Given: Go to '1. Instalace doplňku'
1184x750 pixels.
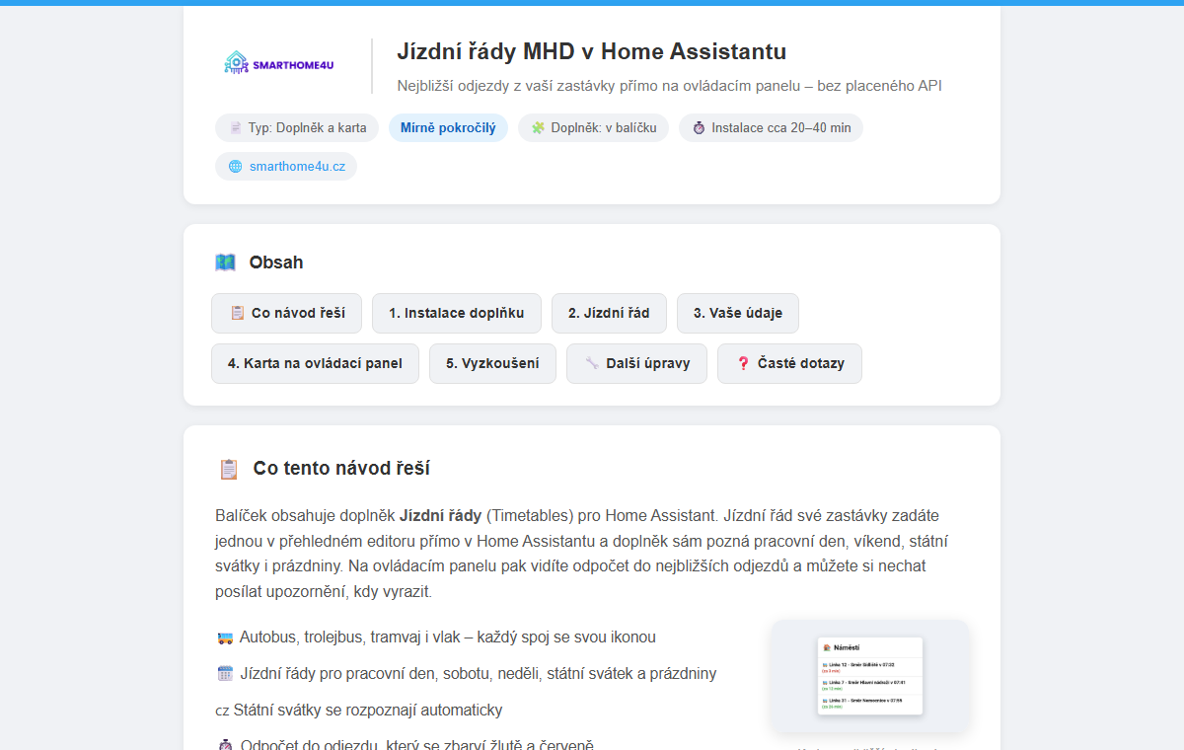Looking at the screenshot, I should click(456, 313).
